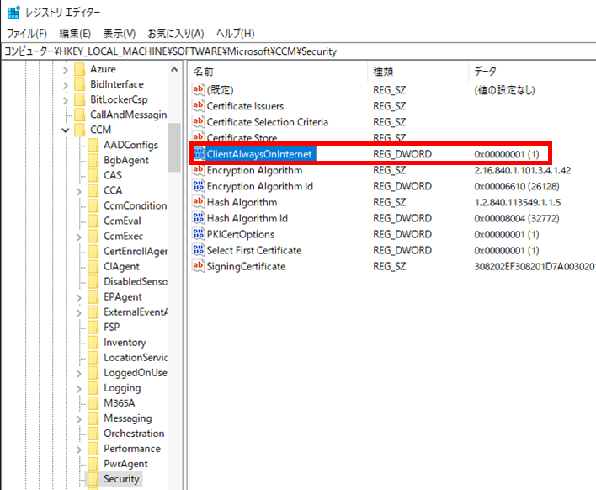This screenshot has height=490, width=596.
Task: Click the registry path address bar
Action: coord(298,51)
